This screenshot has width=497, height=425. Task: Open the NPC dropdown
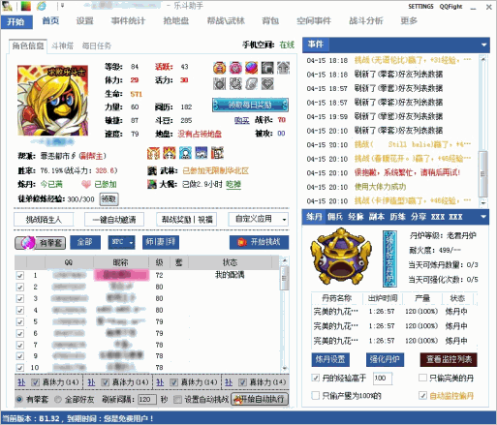click(121, 242)
